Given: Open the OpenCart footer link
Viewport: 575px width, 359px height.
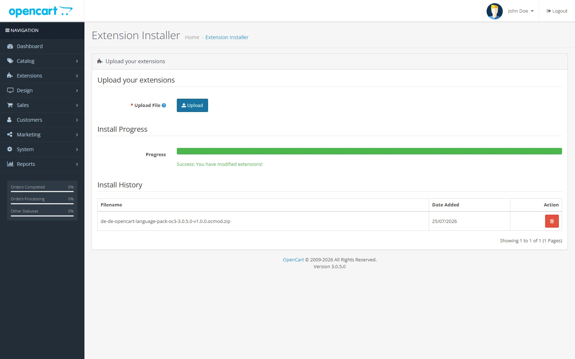Looking at the screenshot, I should (x=293, y=260).
